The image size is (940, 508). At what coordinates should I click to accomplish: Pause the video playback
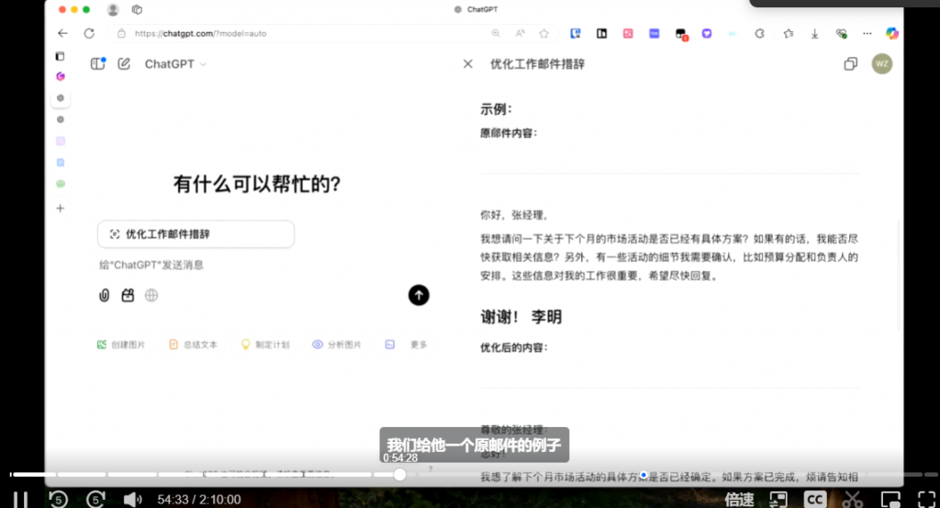[20, 500]
